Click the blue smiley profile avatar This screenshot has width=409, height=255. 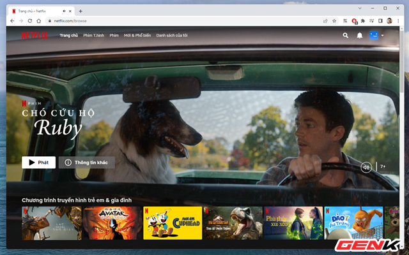[374, 36]
